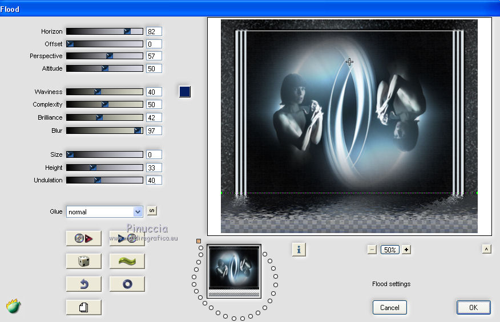Image resolution: width=500 pixels, height=322 pixels.
Task: Click the Altitude slider track
Action: tap(104, 68)
